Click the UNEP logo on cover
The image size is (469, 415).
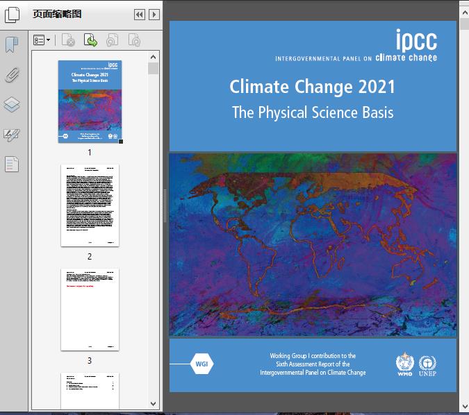(427, 366)
